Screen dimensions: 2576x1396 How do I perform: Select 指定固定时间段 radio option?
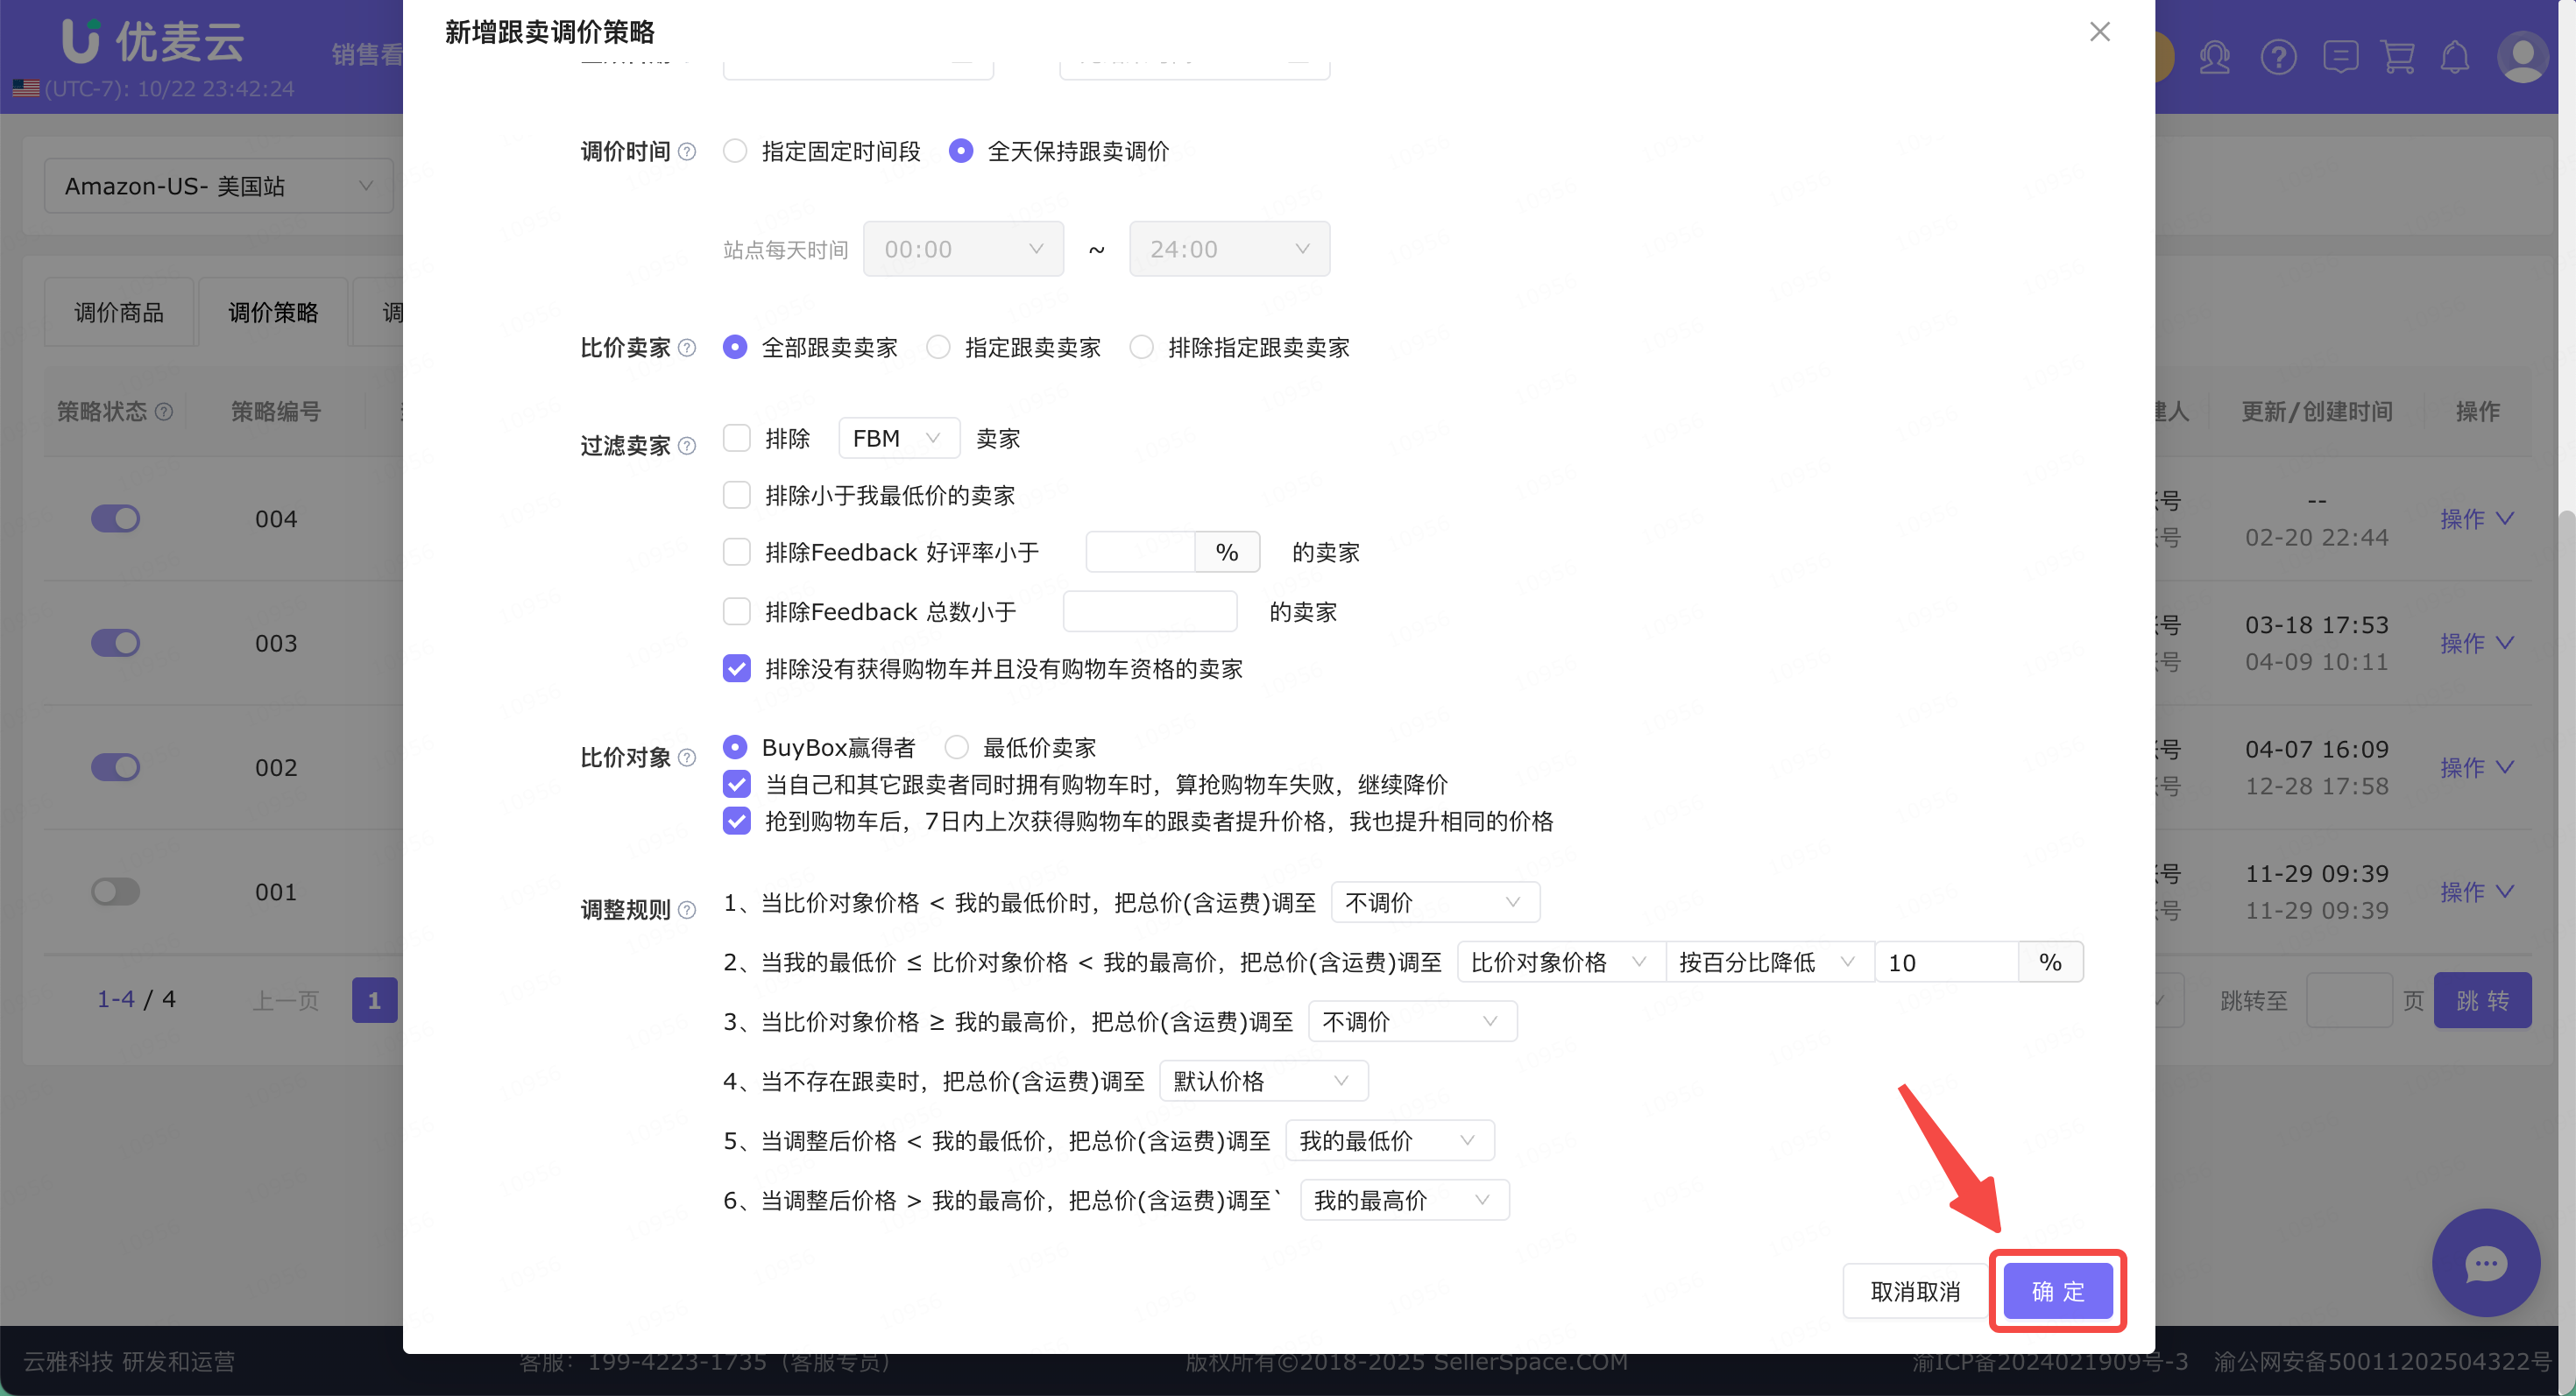(x=735, y=152)
